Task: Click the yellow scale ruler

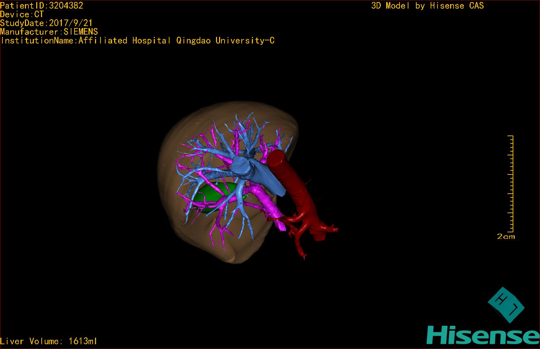Action: pos(511,184)
